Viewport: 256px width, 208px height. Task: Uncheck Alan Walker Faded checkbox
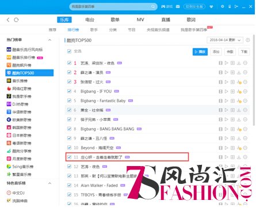[x=69, y=185]
